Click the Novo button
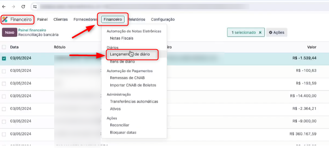Image resolution: width=329 pixels, height=150 pixels. pyautogui.click(x=10, y=33)
